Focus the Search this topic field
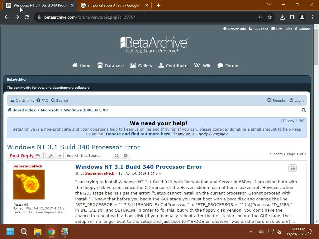 [88, 156]
